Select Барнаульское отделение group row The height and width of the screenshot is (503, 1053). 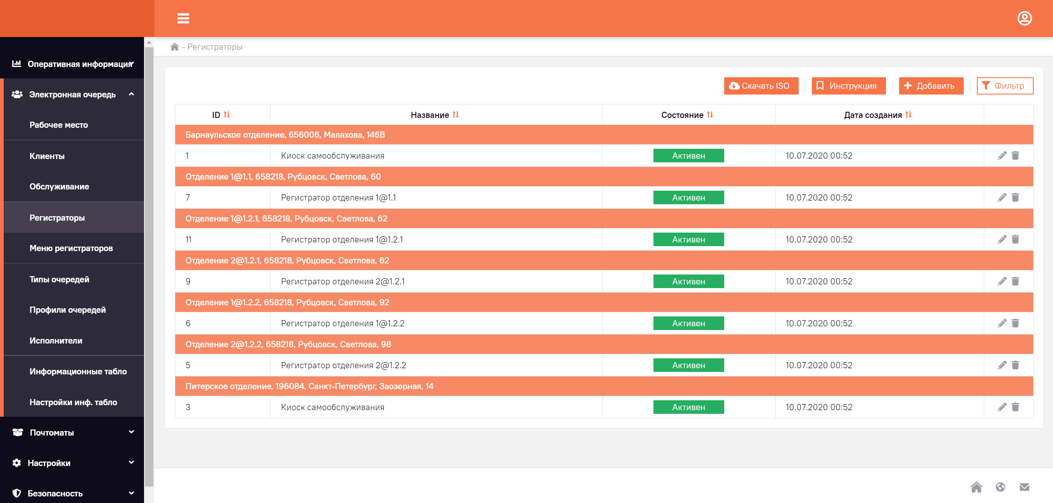(604, 135)
